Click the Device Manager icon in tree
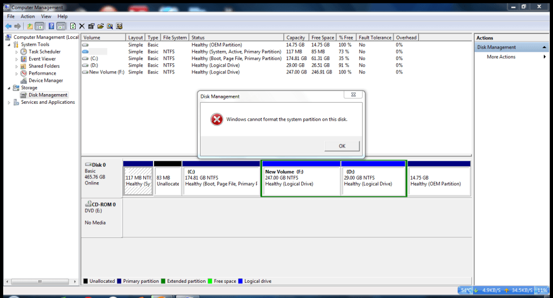Viewport: 553px width, 298px height. click(24, 81)
